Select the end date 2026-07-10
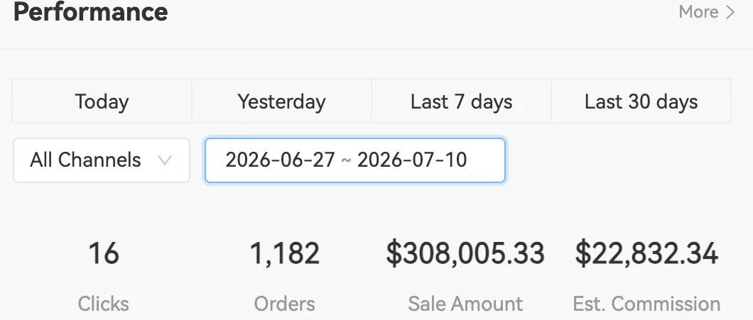This screenshot has width=753, height=320. pos(412,160)
